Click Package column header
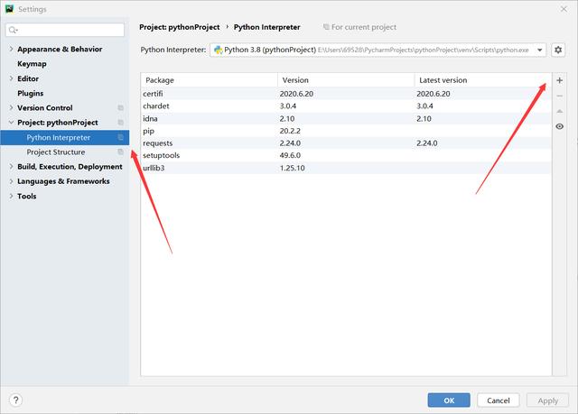578x414 pixels. tap(209, 80)
